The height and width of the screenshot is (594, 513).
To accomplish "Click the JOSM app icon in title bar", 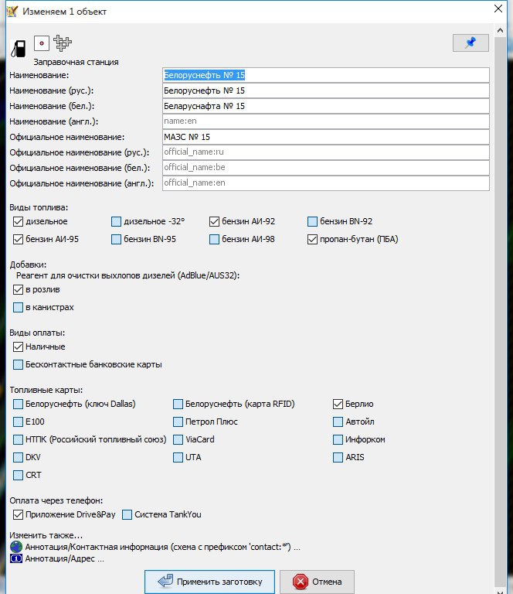I will (12, 11).
